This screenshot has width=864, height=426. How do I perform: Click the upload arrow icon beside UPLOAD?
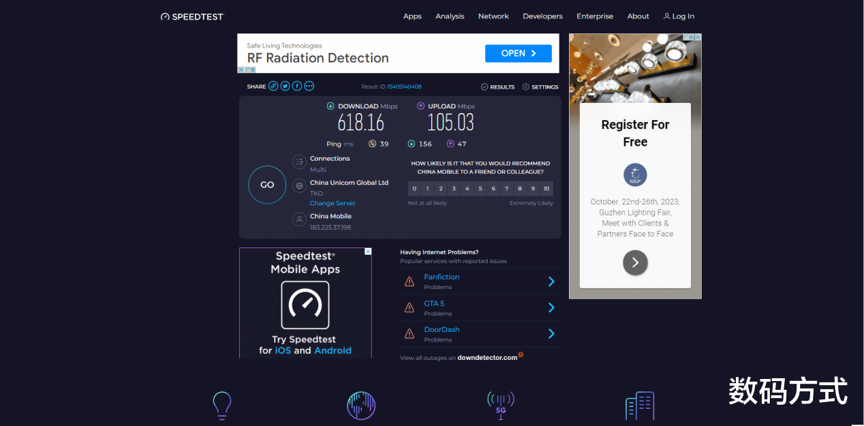click(x=421, y=106)
